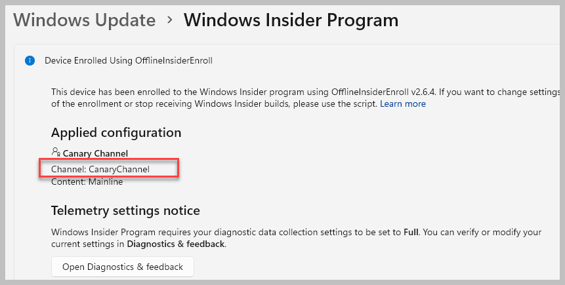The height and width of the screenshot is (285, 565).
Task: Click the breadcrumb chevron separator
Action: coord(170,20)
